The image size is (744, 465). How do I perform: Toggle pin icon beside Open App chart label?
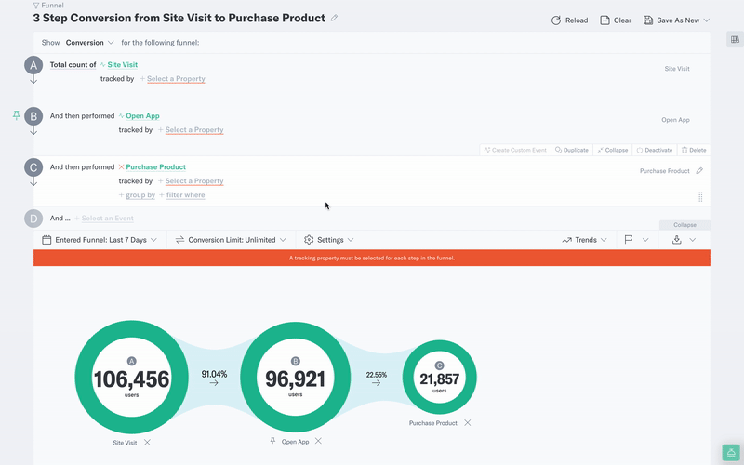pos(272,441)
